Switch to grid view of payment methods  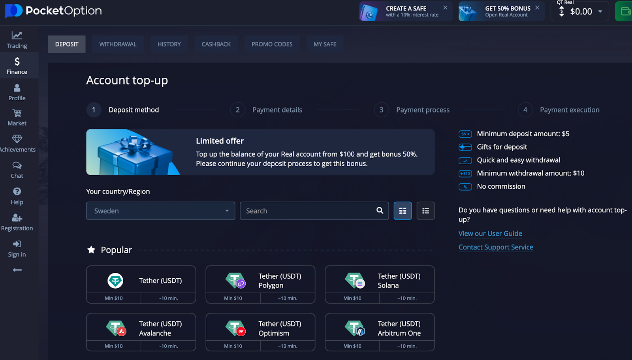pos(403,211)
